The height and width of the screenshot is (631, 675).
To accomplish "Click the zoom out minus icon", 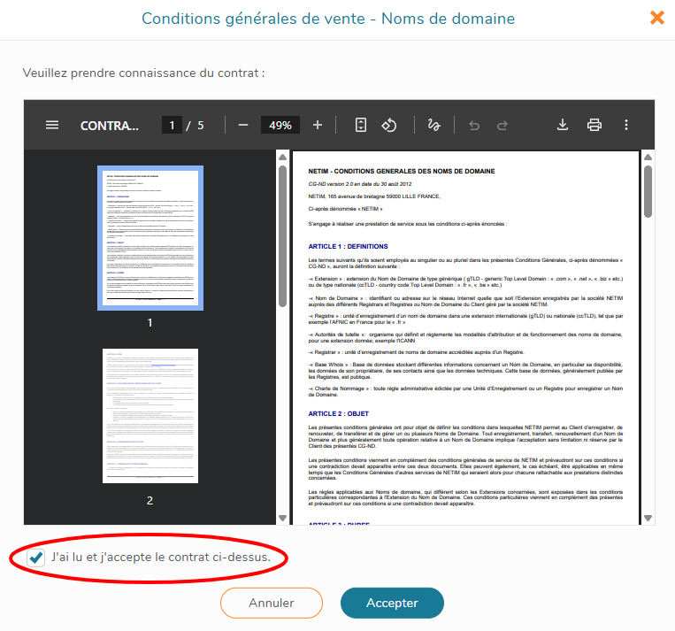I will [243, 125].
